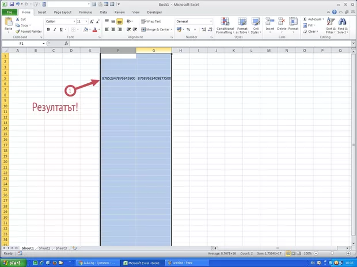Open the Formulas ribbon tab
The width and height of the screenshot is (357, 267).
(x=85, y=11)
